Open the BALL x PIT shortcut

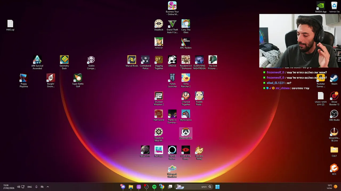click(145, 151)
